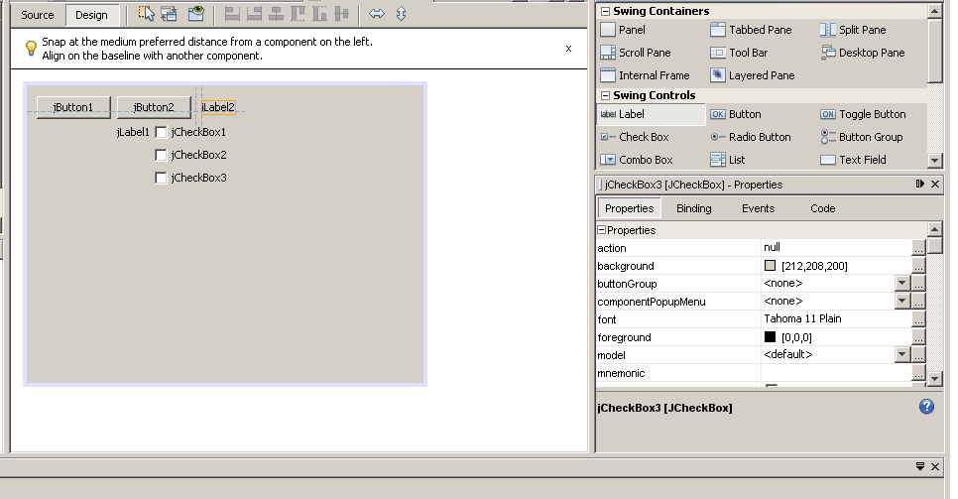Click jButton1 in the design form

point(73,107)
